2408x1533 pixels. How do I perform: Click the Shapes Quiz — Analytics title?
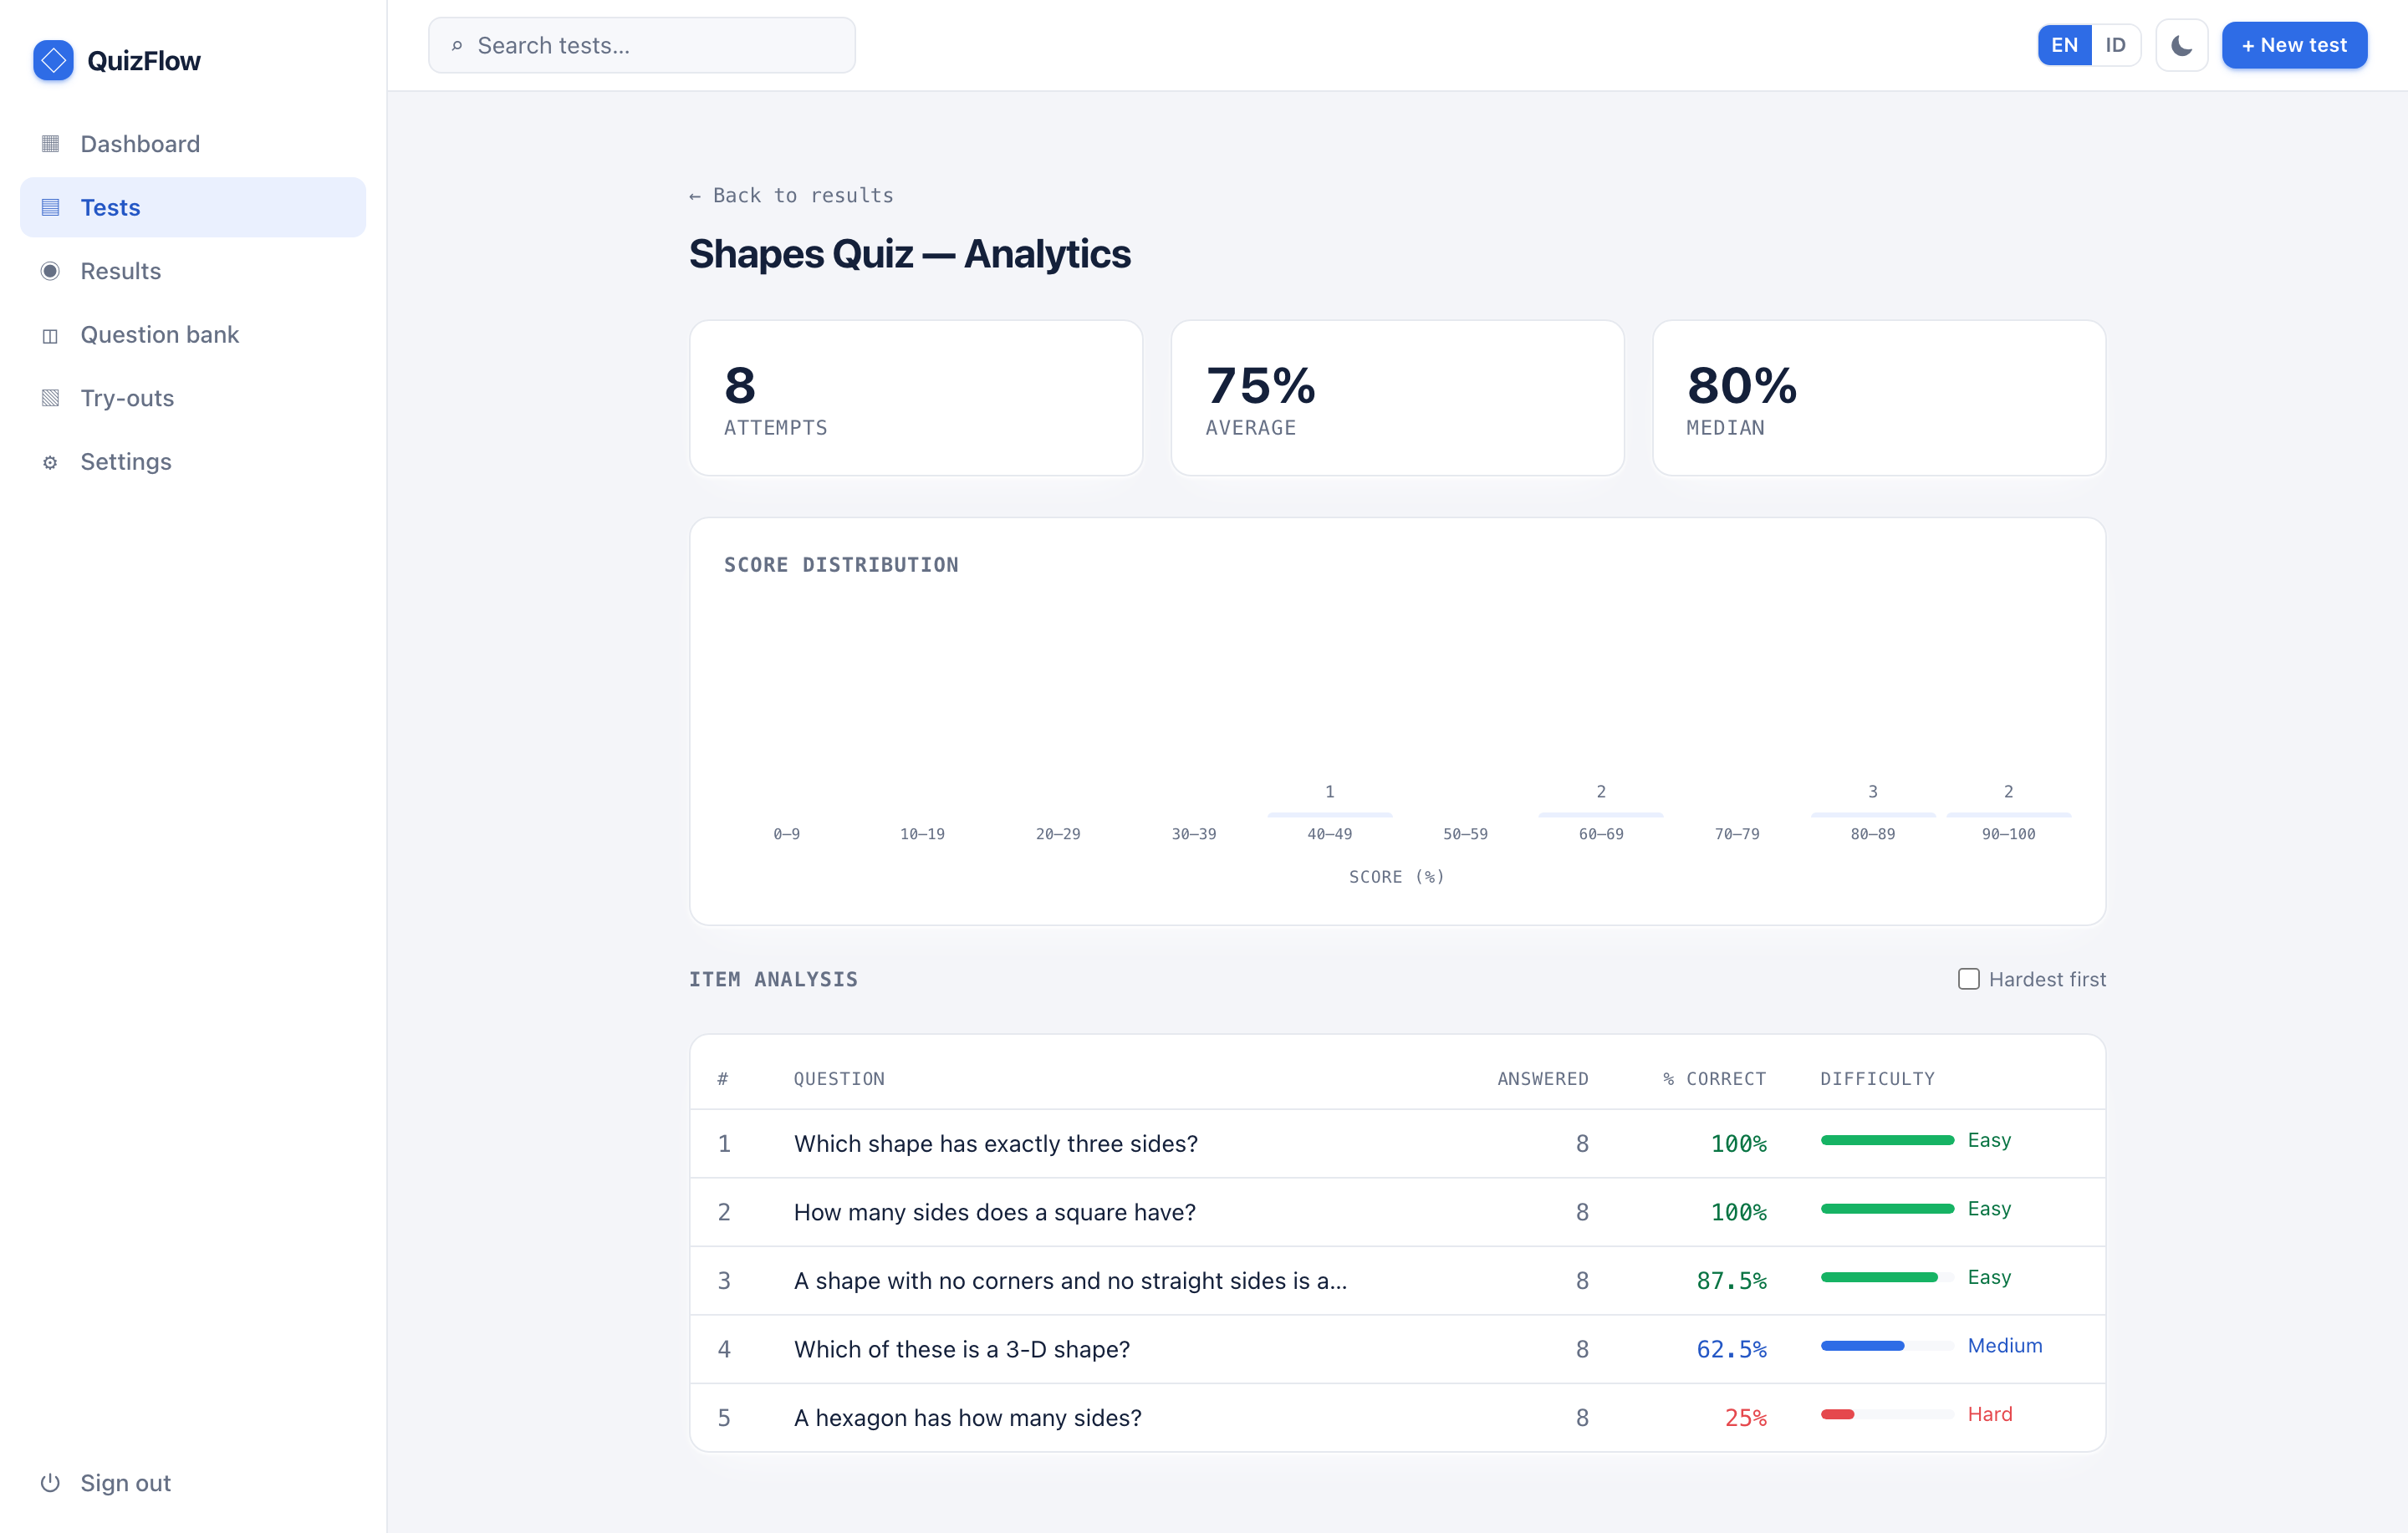[909, 254]
